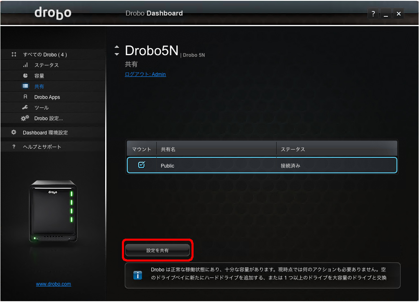The height and width of the screenshot is (302, 419).
Task: Click the Drobo Apps sidebar icon
Action: (25, 96)
